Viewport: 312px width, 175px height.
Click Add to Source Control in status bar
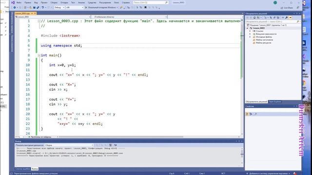click(268, 174)
